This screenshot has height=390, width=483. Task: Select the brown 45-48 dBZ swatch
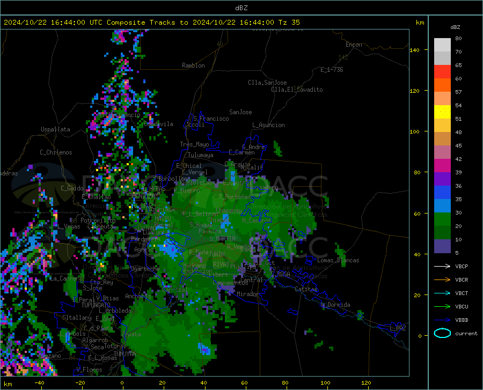[x=442, y=139]
